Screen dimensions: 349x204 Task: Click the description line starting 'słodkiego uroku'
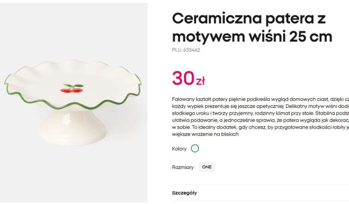(x=260, y=113)
